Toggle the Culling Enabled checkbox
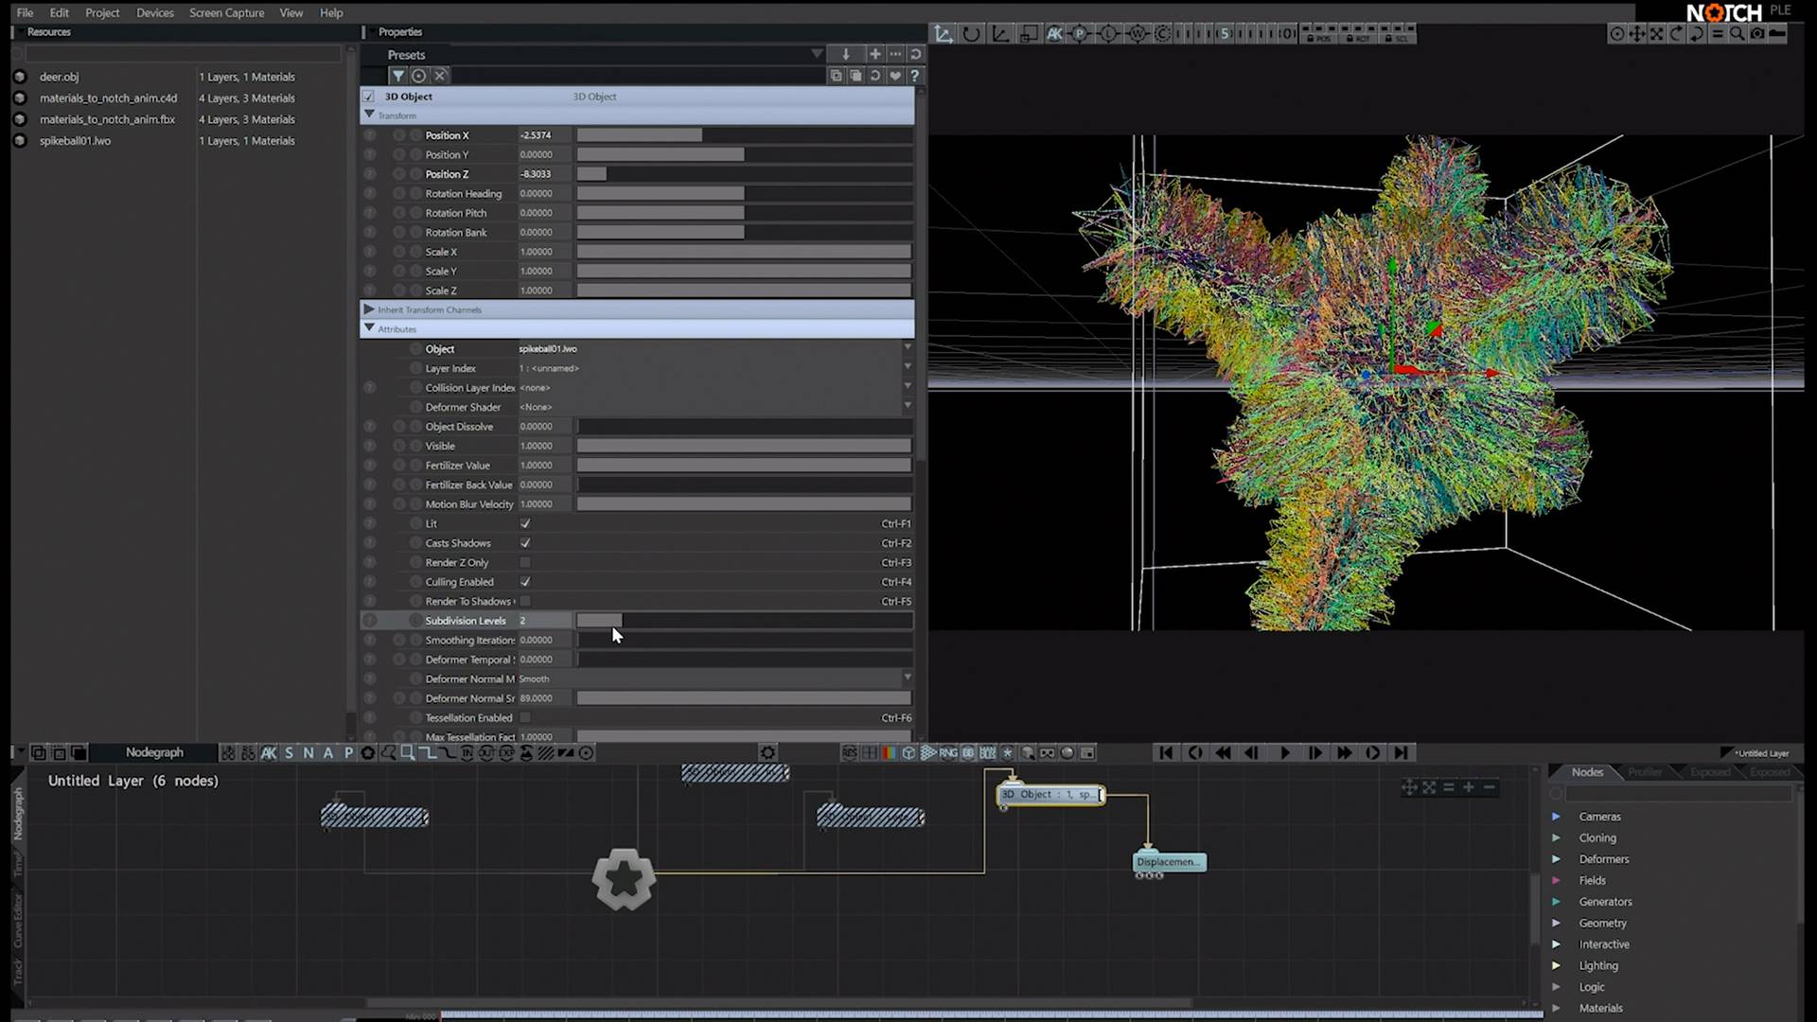Image resolution: width=1817 pixels, height=1022 pixels. [525, 582]
